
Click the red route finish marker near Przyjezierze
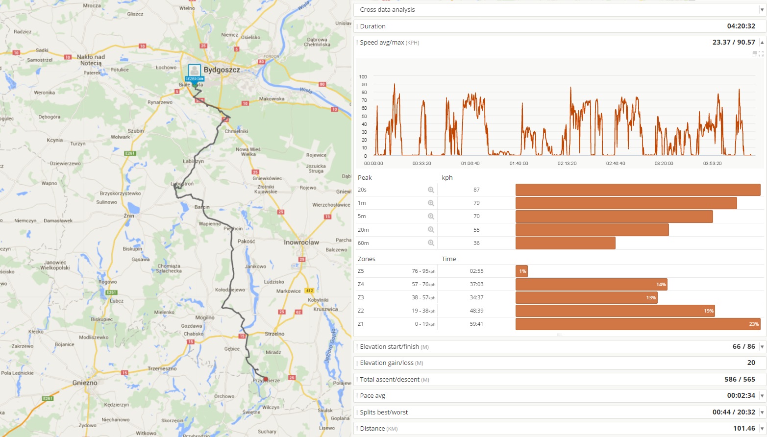click(266, 379)
